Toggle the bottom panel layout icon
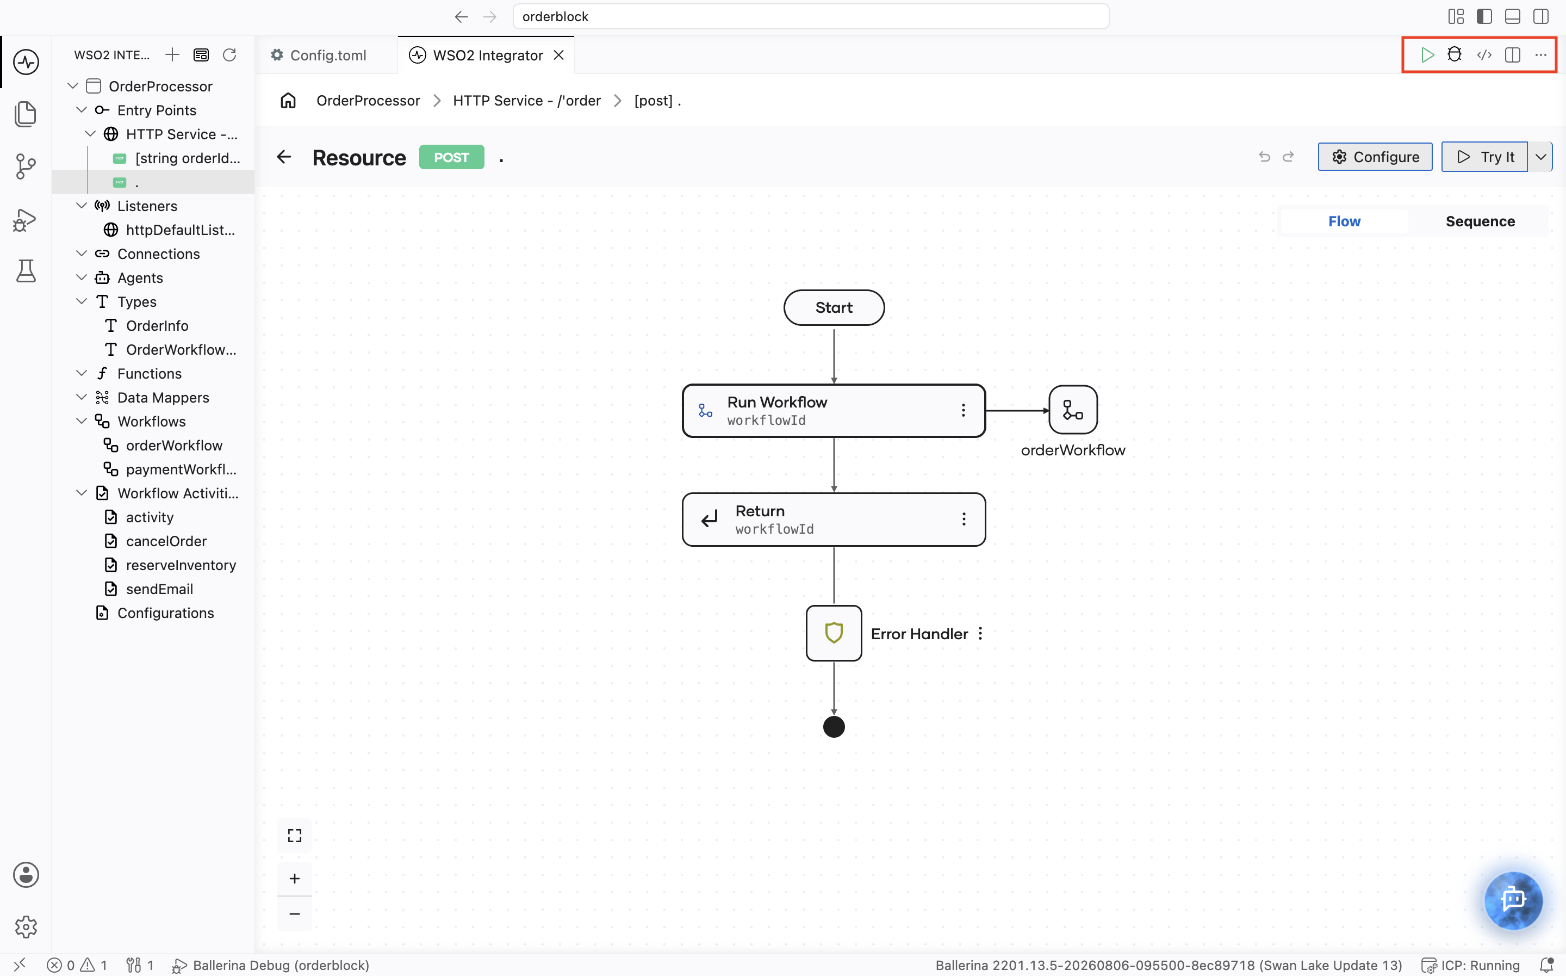 pyautogui.click(x=1513, y=17)
